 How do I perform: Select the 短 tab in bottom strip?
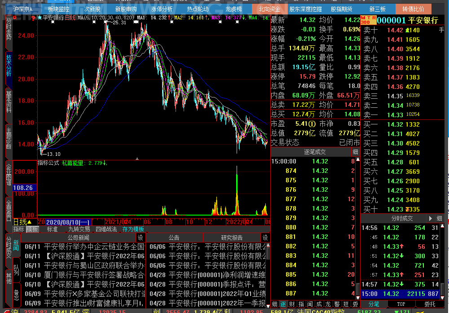pos(346,304)
